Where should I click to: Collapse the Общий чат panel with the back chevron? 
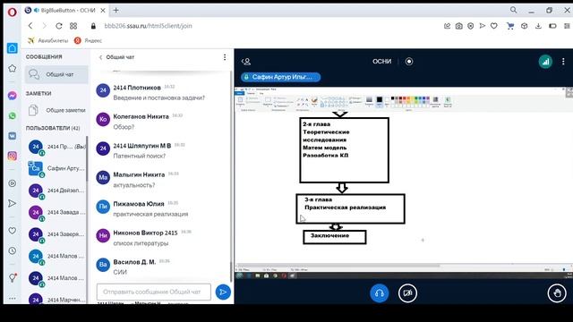(101, 57)
